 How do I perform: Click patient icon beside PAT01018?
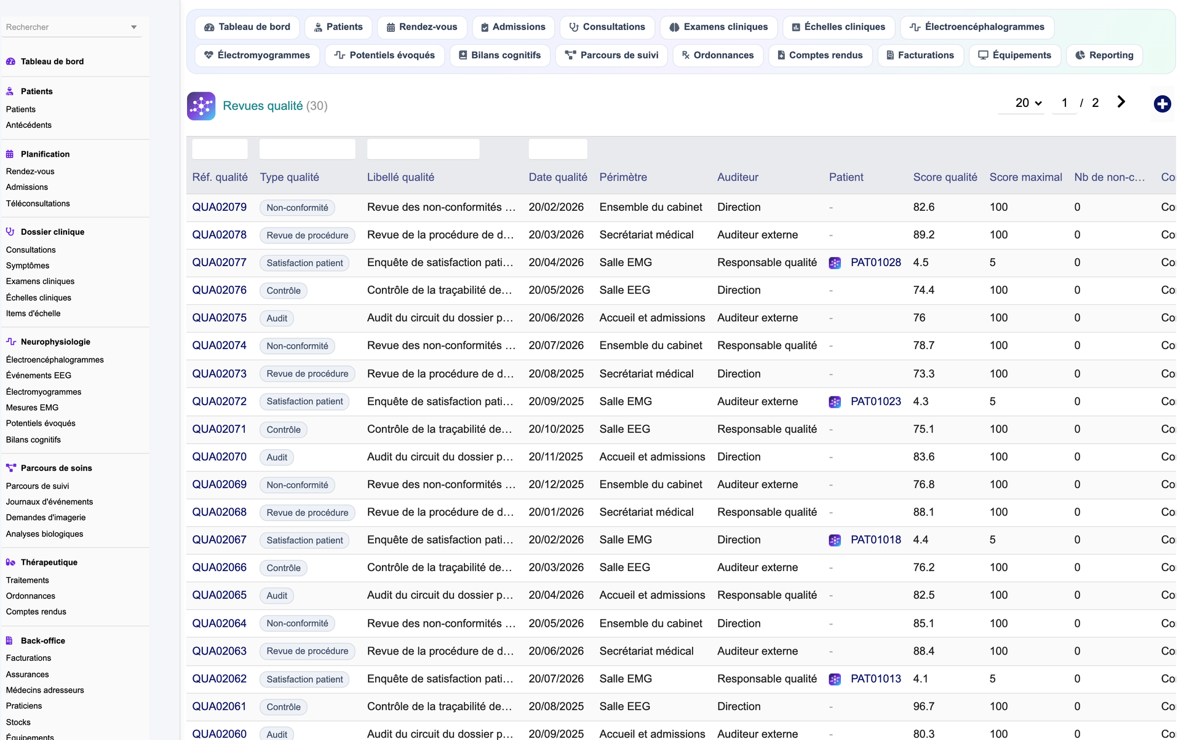tap(835, 540)
